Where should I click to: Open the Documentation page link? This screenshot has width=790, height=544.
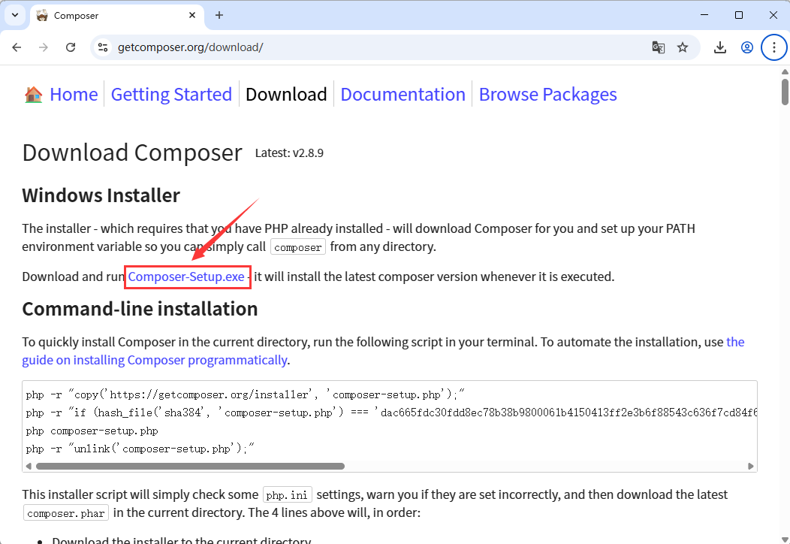(403, 94)
